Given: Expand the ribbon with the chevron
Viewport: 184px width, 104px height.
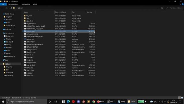Looking at the screenshot, I should pyautogui.click(x=180, y=4).
